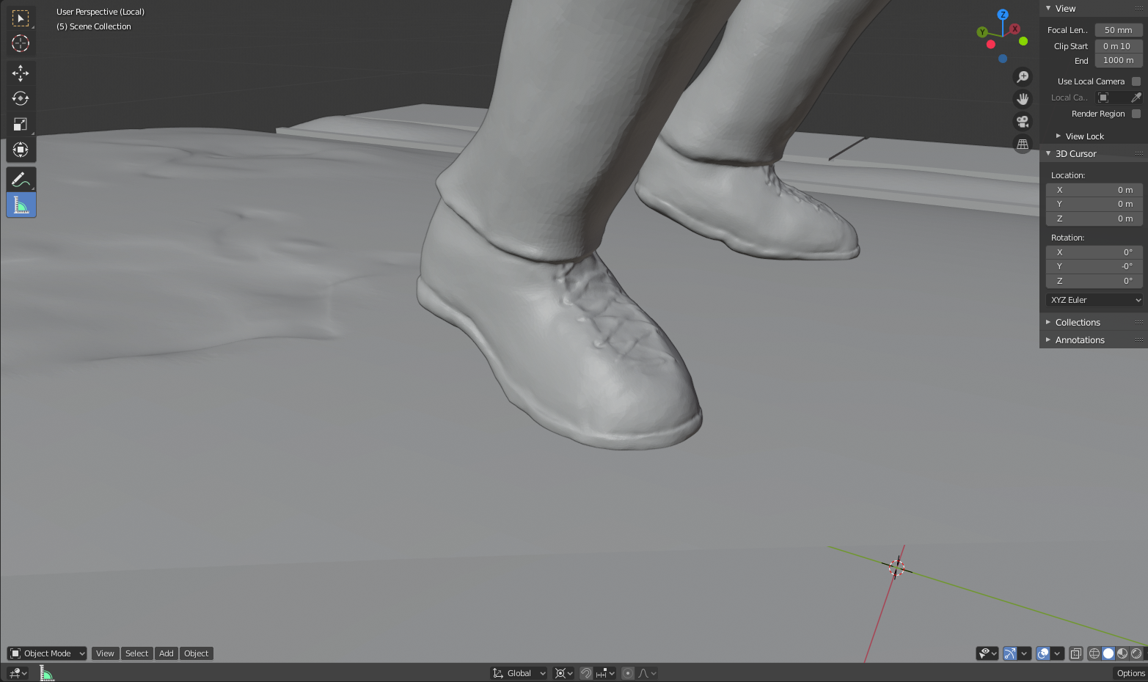
Task: Select the Rotate tool
Action: [x=21, y=98]
